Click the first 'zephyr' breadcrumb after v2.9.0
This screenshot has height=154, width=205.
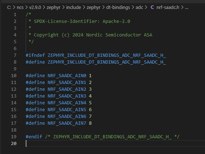54,8
